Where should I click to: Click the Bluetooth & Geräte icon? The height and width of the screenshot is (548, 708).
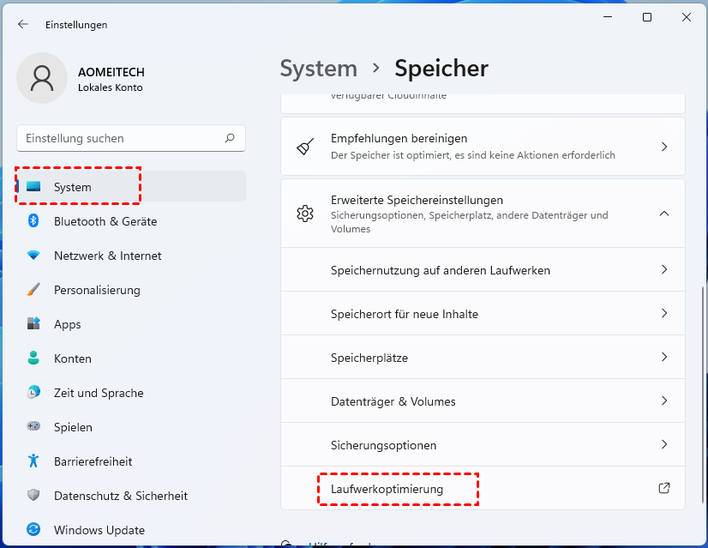[33, 221]
